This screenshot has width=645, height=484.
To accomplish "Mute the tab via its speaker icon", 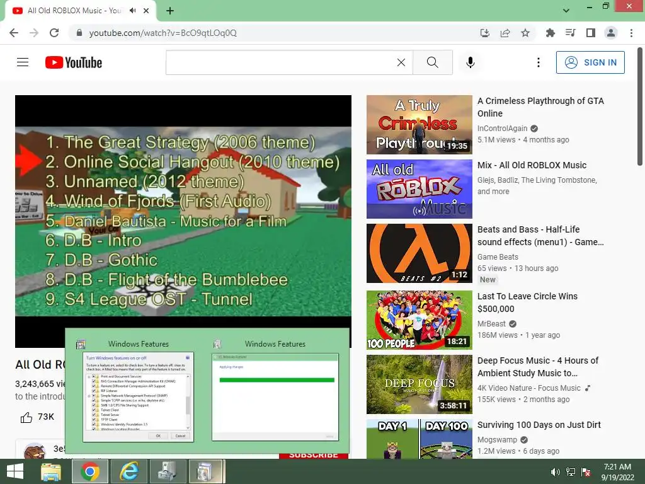I will coord(132,11).
